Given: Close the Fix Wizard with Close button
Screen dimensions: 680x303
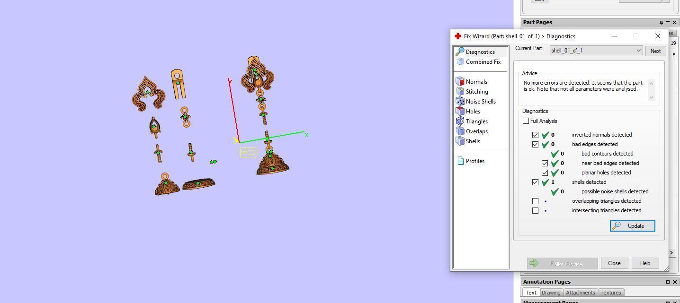Looking at the screenshot, I should coord(614,263).
